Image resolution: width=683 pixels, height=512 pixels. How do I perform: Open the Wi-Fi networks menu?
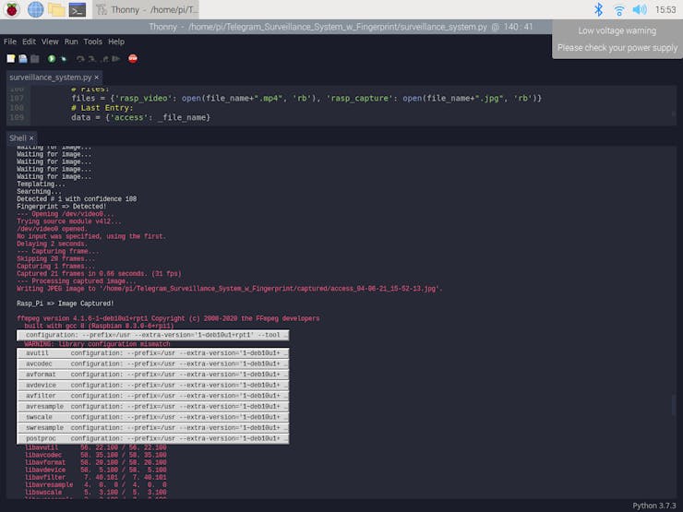tap(619, 9)
